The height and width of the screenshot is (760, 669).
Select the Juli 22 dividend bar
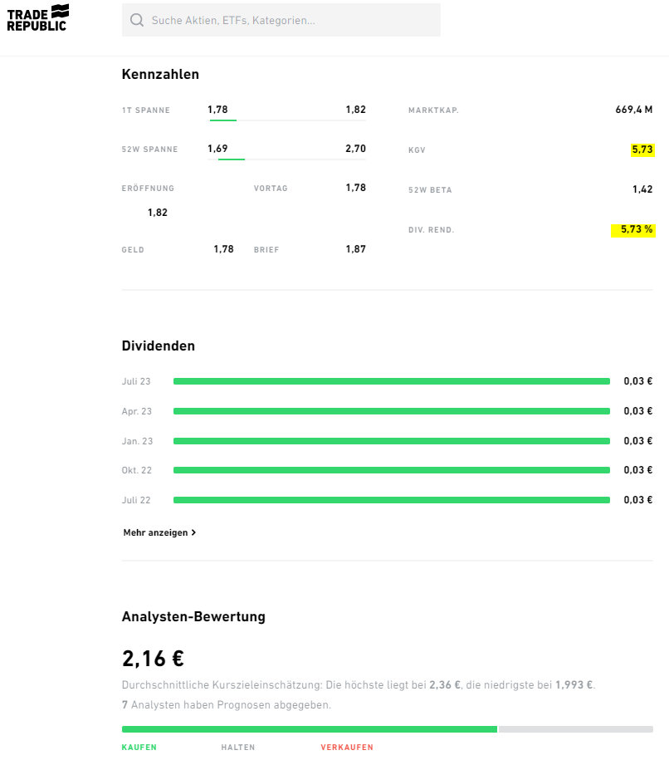tap(391, 500)
